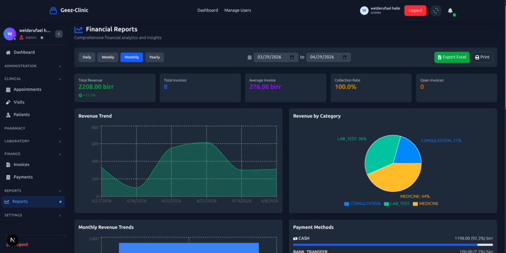This screenshot has width=506, height=253.
Task: Open end date calendar picker icon
Action: 344,57
